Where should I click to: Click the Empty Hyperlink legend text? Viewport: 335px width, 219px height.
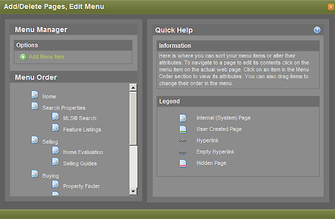(216, 152)
